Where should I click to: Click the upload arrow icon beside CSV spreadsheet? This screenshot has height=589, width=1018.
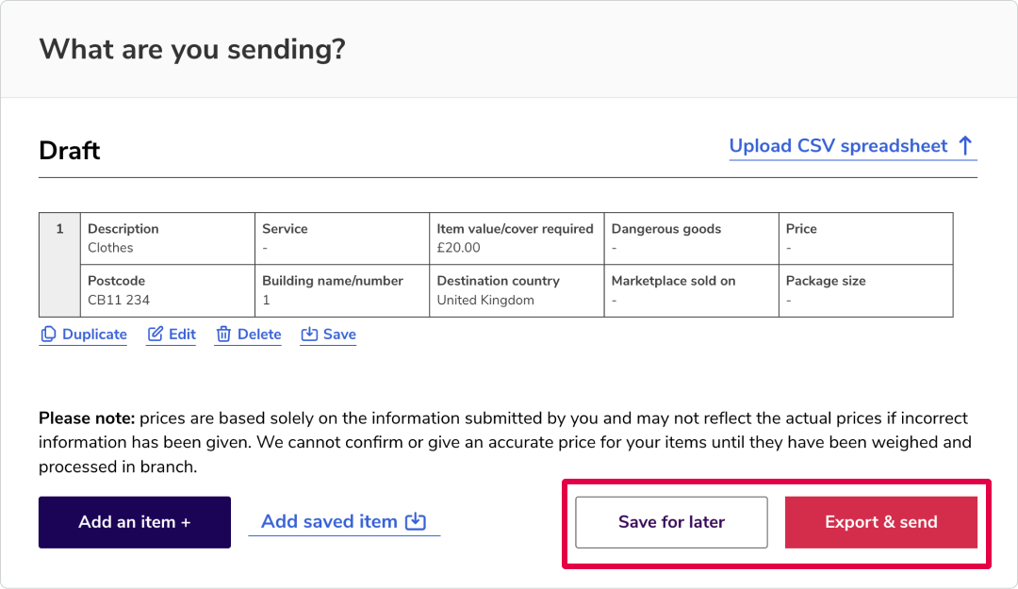click(965, 145)
